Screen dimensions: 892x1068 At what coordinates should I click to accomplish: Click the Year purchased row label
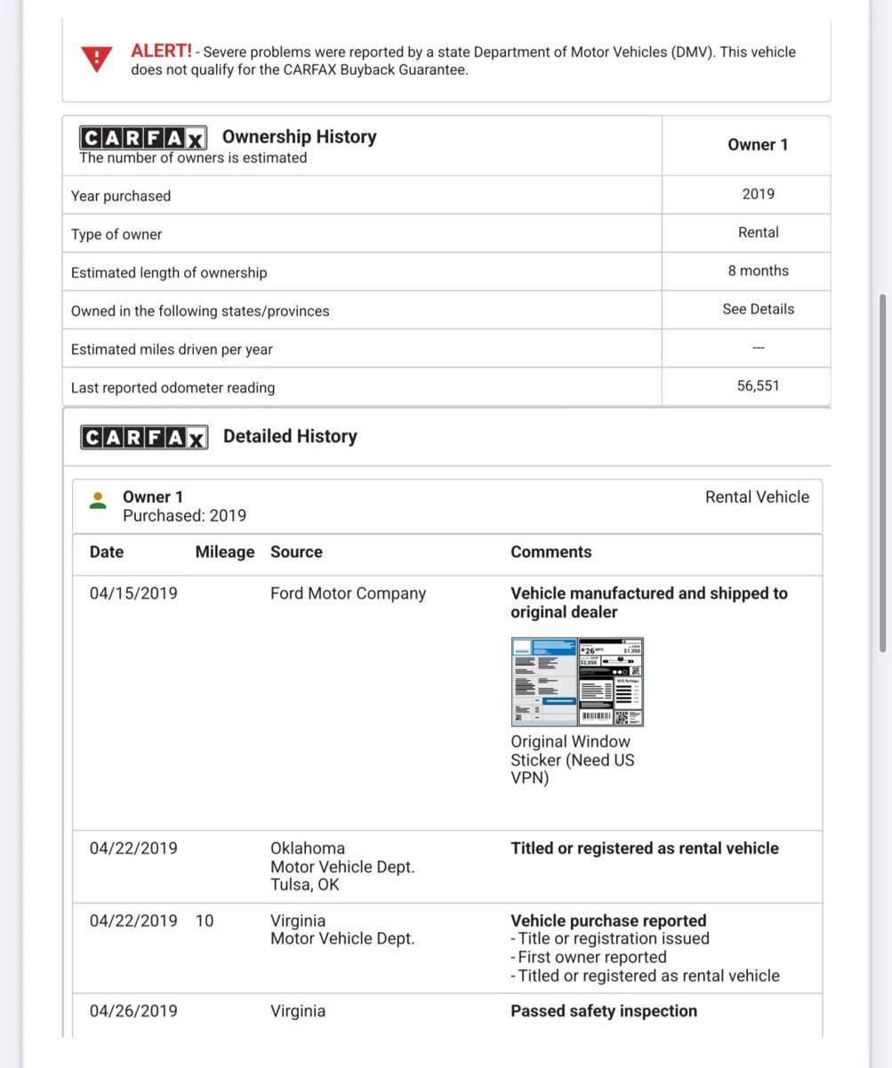(x=121, y=196)
